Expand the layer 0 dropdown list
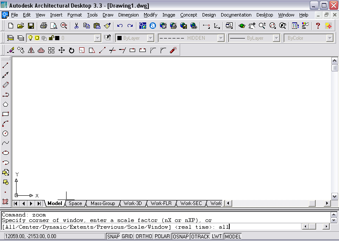The image size is (339, 241). point(98,38)
